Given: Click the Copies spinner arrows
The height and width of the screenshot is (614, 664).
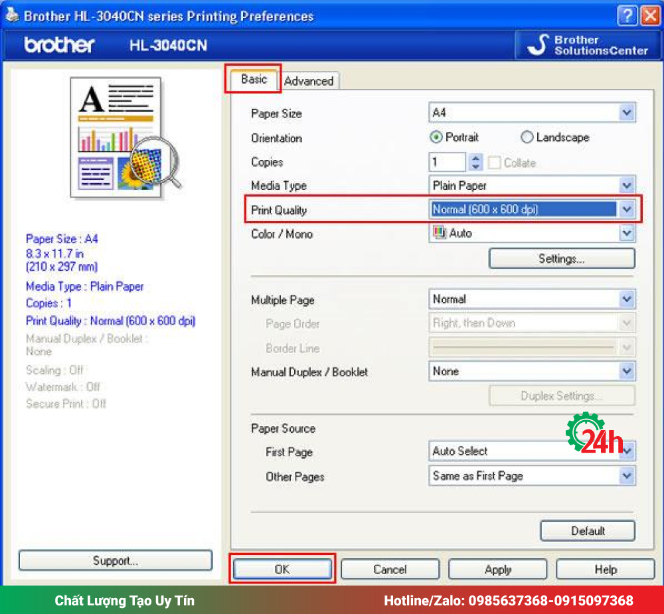Looking at the screenshot, I should coord(475,162).
